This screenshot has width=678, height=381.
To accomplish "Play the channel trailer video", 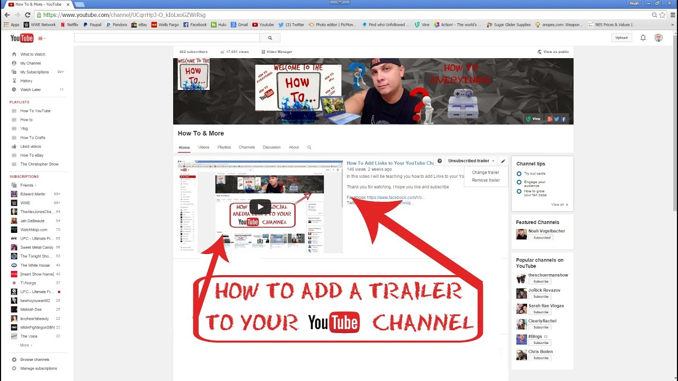I will [260, 206].
